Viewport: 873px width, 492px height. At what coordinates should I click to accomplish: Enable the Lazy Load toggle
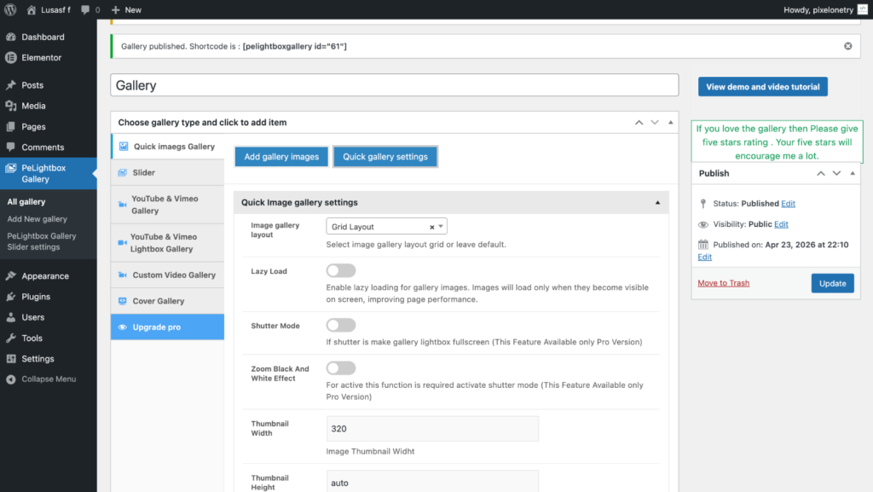click(x=340, y=271)
